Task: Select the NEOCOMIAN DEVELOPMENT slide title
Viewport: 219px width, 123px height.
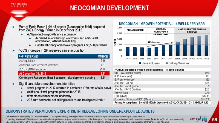Action: point(109,8)
